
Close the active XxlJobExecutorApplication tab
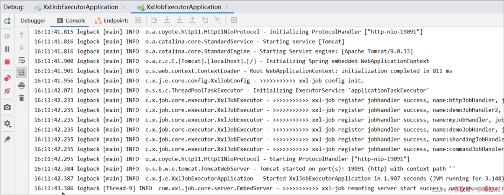(x=227, y=7)
